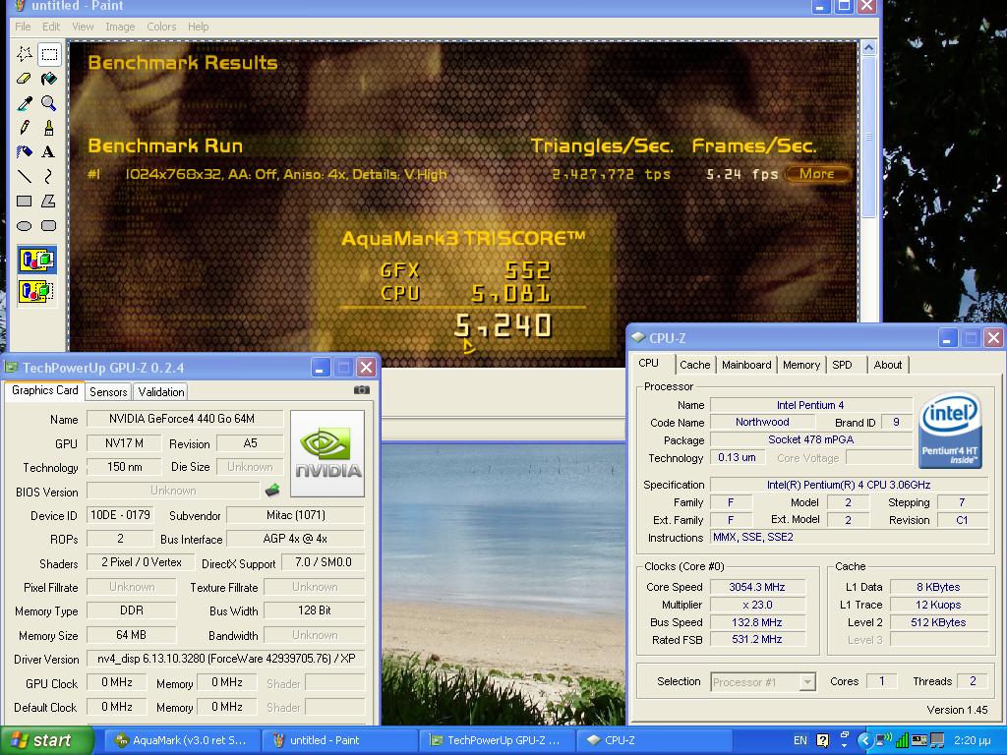Screen dimensions: 1007x755
Task: Select the Magnifier tool in Paint
Action: pos(49,103)
